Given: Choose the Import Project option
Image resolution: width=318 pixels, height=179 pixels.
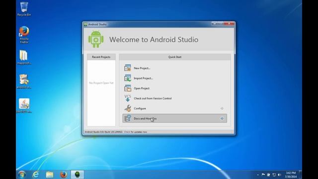Looking at the screenshot, I should click(174, 78).
